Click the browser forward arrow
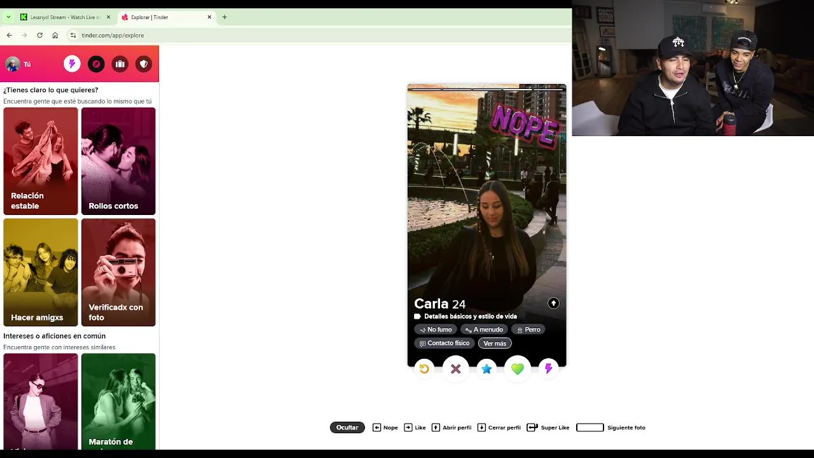Viewport: 814px width, 458px height. point(24,35)
